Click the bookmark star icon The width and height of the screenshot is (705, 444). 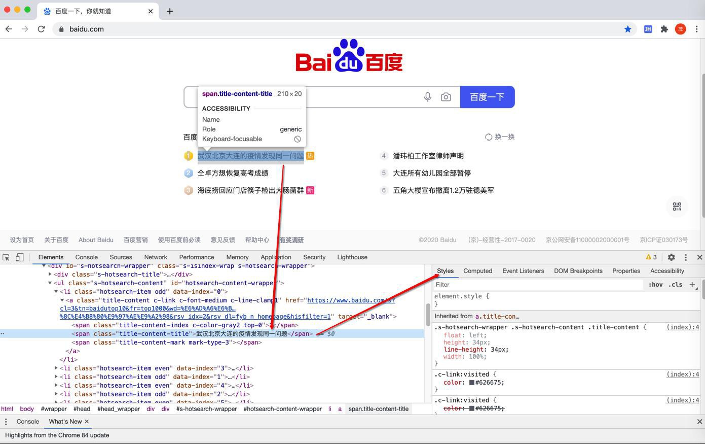628,29
